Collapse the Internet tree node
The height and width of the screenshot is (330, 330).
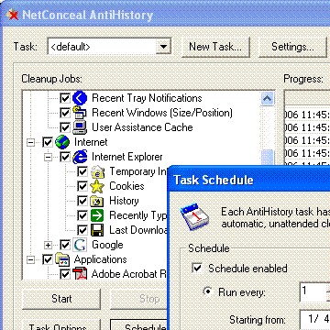(30, 142)
